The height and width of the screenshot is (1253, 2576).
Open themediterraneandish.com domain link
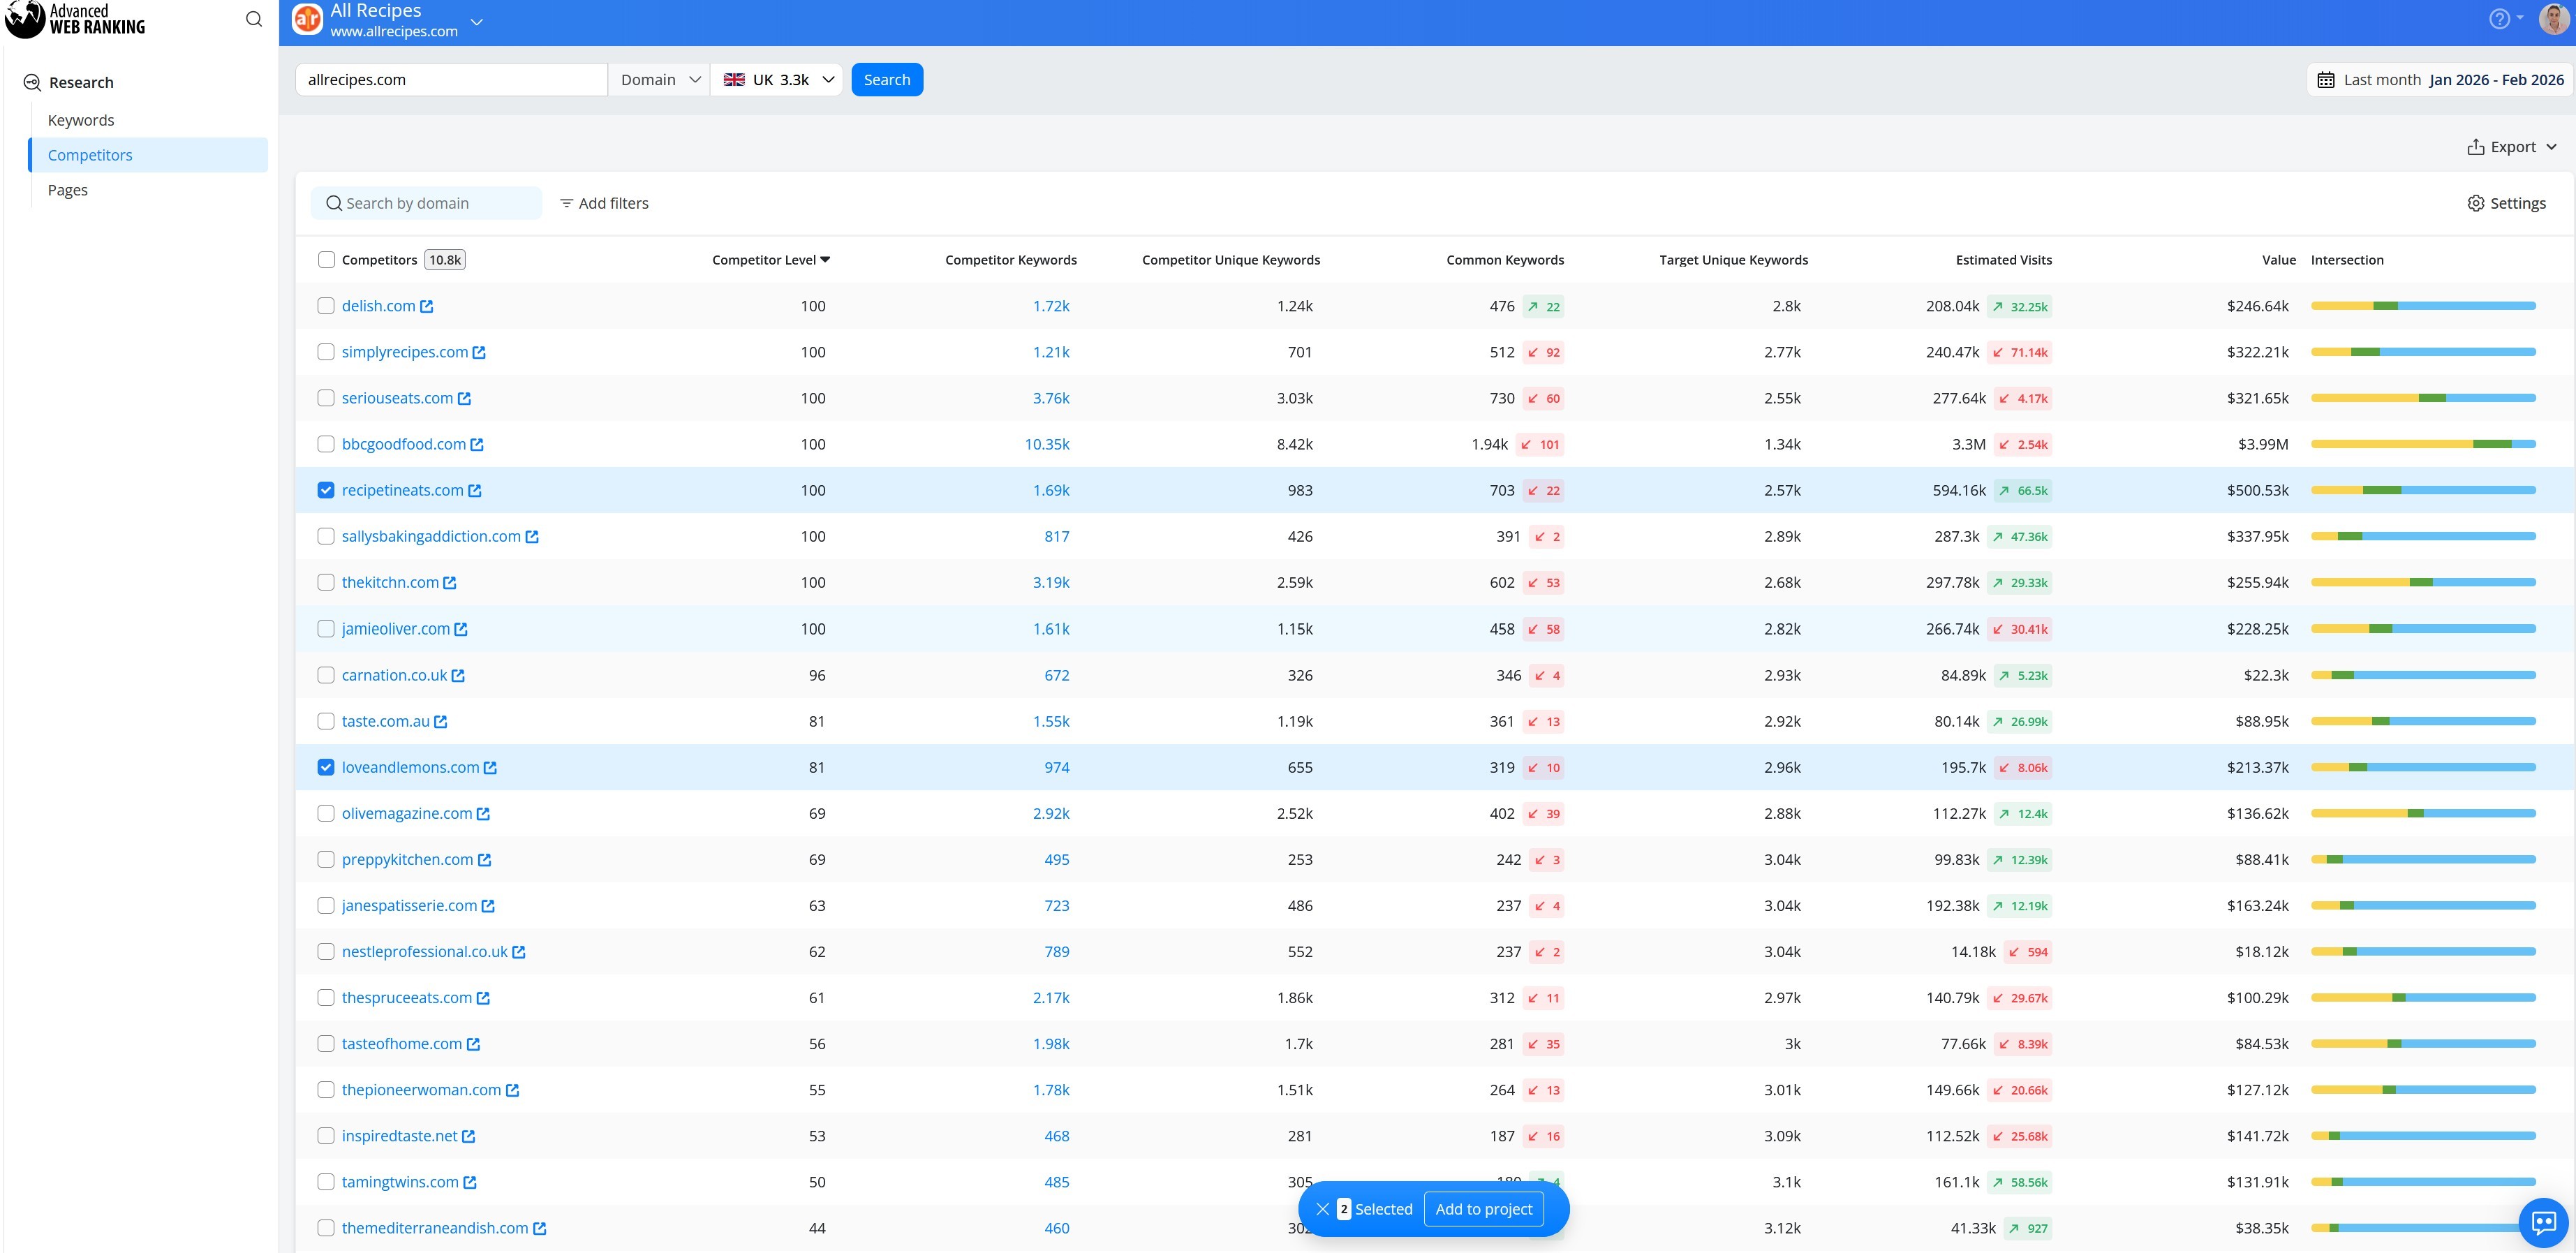[x=435, y=1228]
